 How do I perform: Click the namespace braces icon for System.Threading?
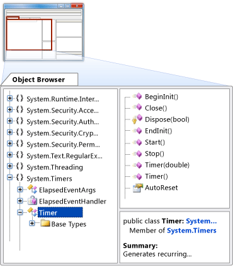pyautogui.click(x=20, y=166)
